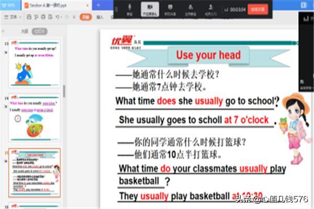Click the red brand logo at the slide top
The height and width of the screenshot is (209, 314).
coord(122,41)
